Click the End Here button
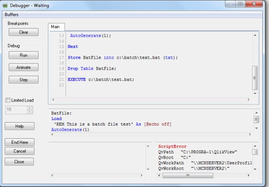This screenshot has width=269, height=187. 19,142
